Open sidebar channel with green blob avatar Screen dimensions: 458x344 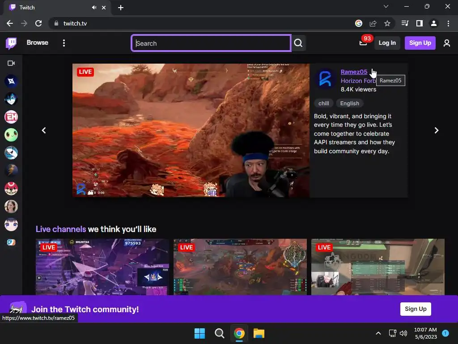(x=11, y=135)
